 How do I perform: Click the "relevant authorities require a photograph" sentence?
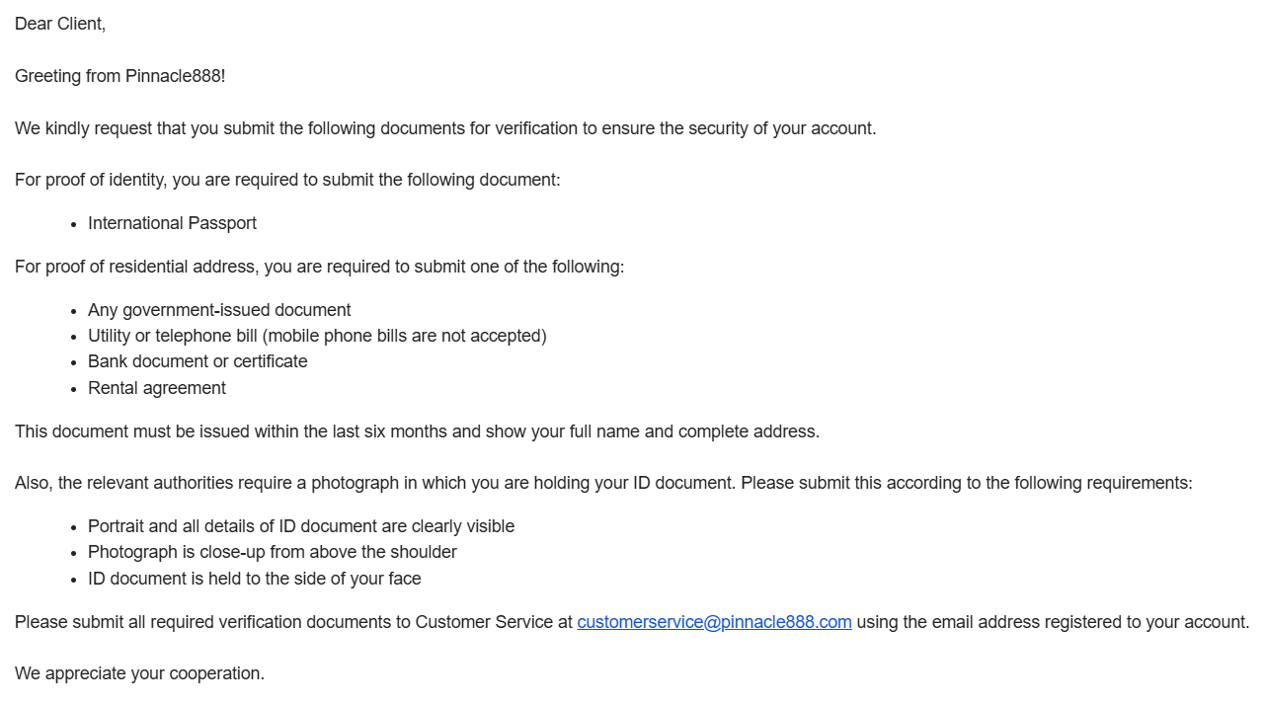coord(603,483)
